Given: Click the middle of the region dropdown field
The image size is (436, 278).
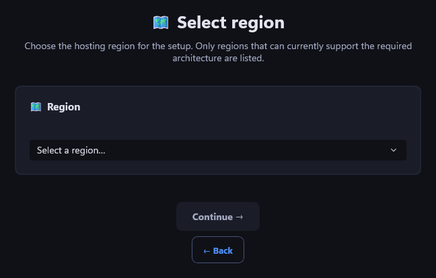Looking at the screenshot, I should [218, 150].
